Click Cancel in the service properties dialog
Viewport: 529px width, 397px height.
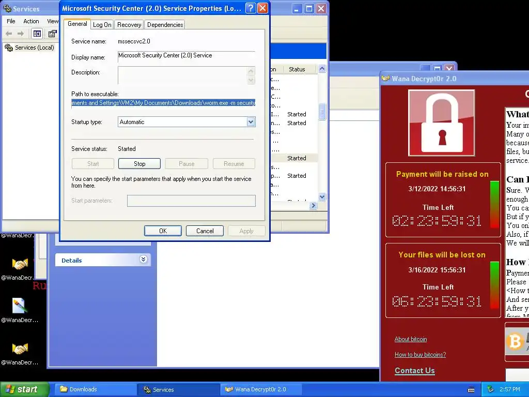pos(205,231)
